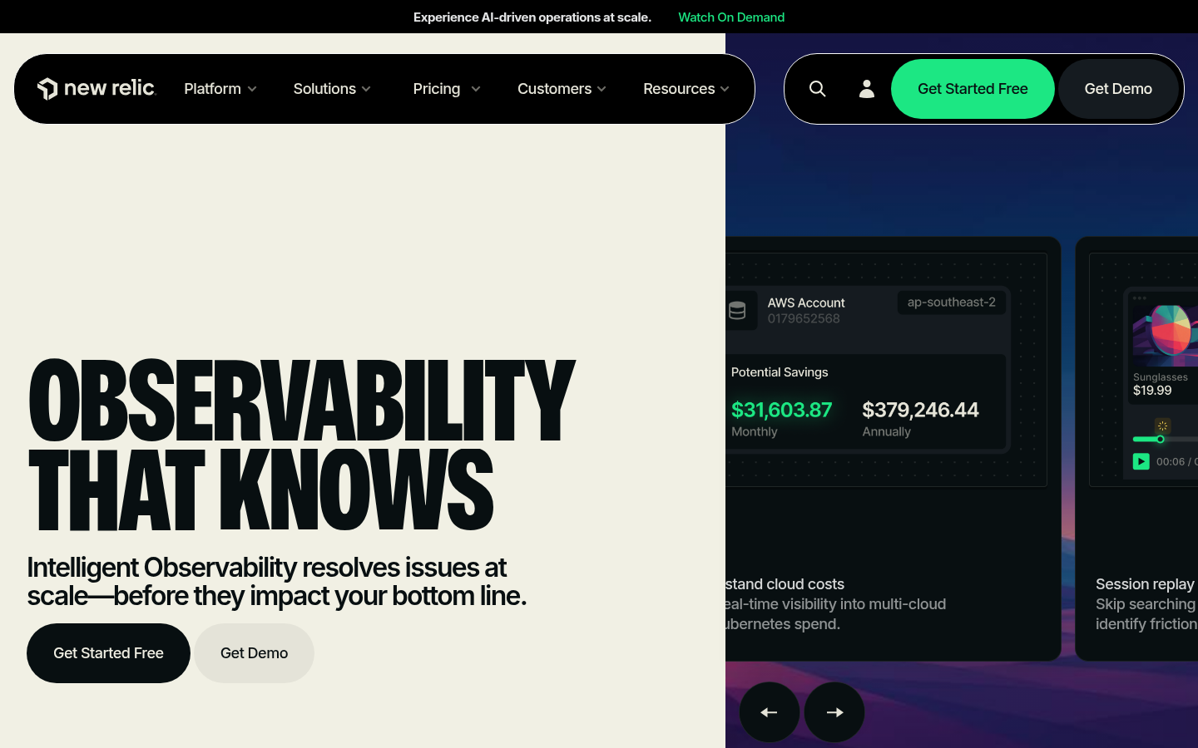Image resolution: width=1198 pixels, height=748 pixels.
Task: Click the session replay progress slider
Action: (1166, 439)
